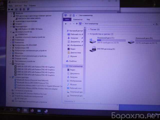This screenshot has width=160, height=120.
Task: Expand the Bluetooth category
Action: pyautogui.click(x=11, y=13)
